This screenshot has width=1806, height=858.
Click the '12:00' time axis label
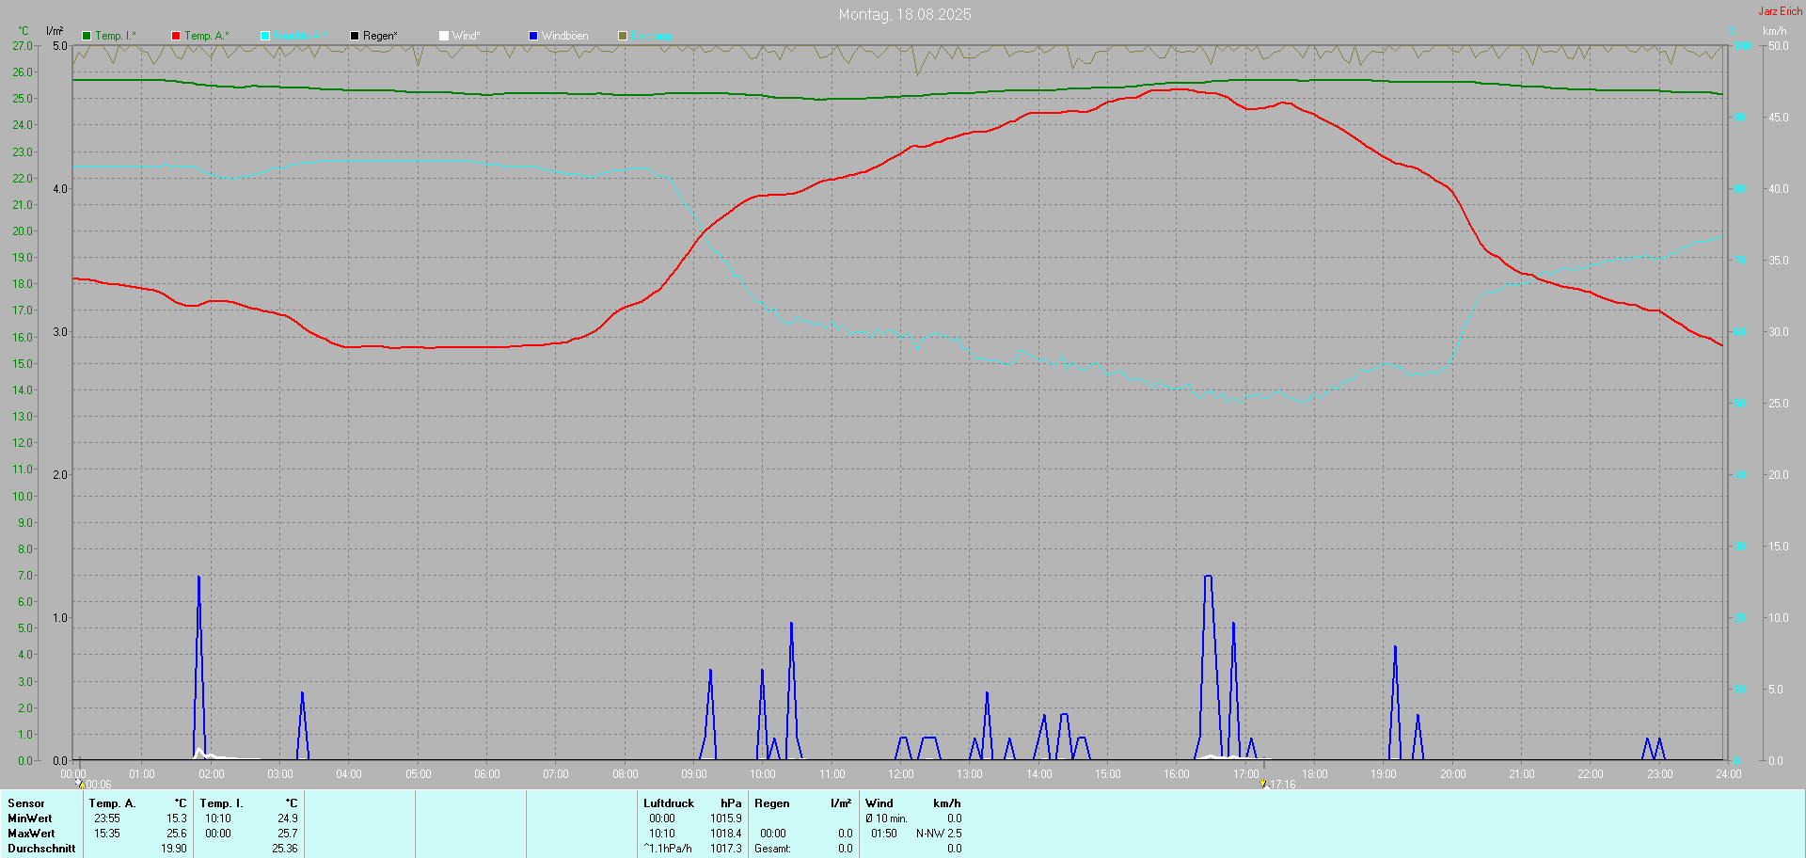[x=901, y=774]
